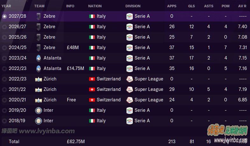250x146 pixels.
Task: Click Zürich club badge in 2021/22 row
Action: pos(39,90)
